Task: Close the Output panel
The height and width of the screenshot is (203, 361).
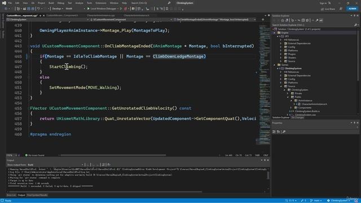Action: [x=268, y=160]
